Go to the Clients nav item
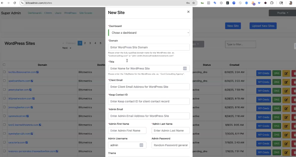The image size is (296, 157). tap(48, 13)
